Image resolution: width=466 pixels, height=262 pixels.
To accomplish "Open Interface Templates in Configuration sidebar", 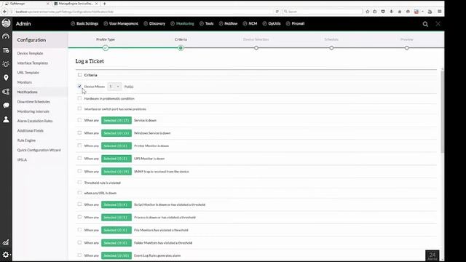I will [32, 63].
